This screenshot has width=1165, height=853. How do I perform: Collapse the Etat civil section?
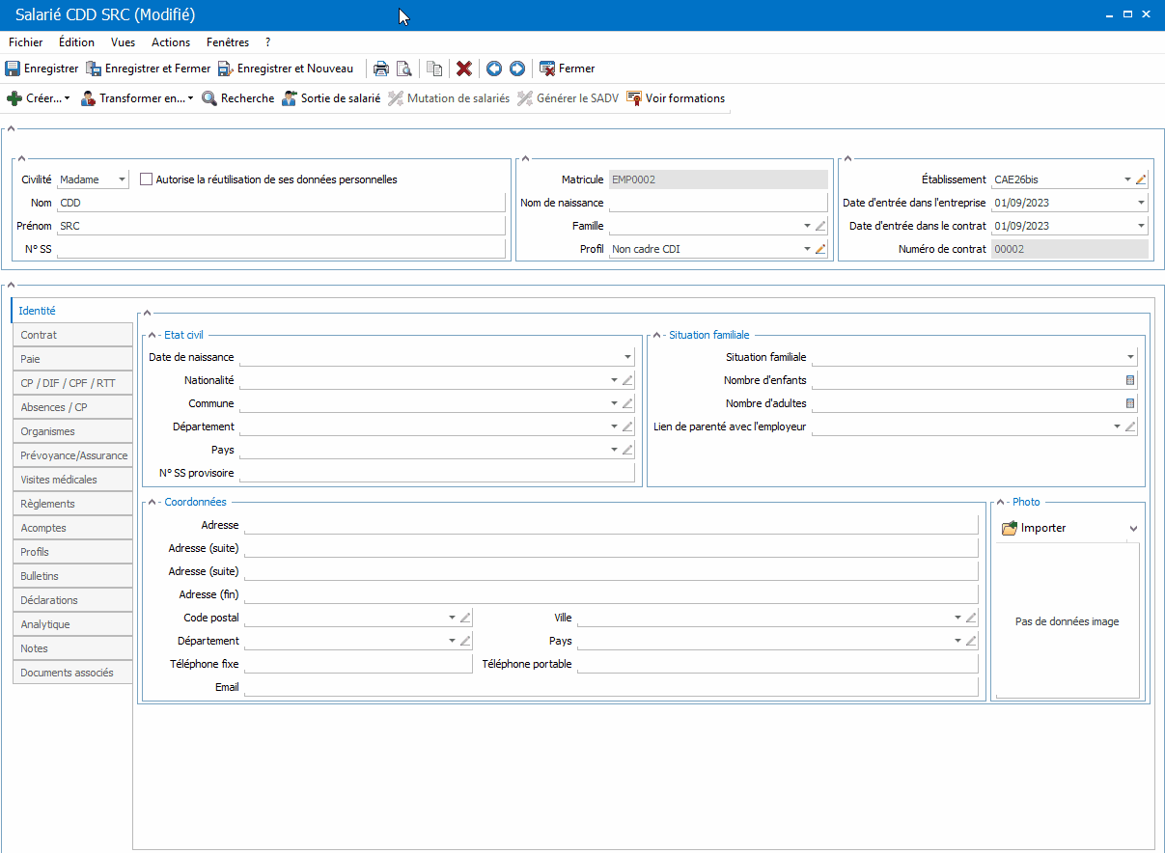[x=150, y=335]
